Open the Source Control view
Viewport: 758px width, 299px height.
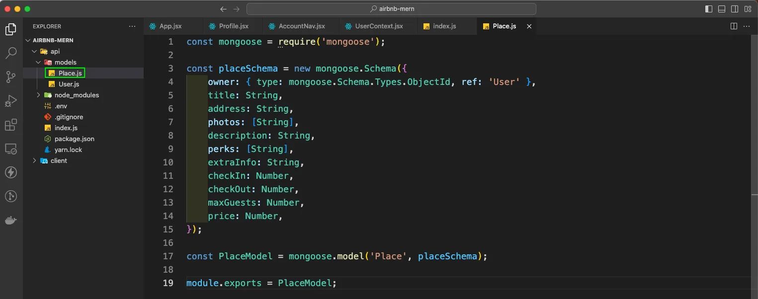tap(11, 77)
